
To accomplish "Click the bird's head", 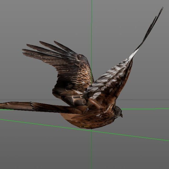I will click(118, 112).
